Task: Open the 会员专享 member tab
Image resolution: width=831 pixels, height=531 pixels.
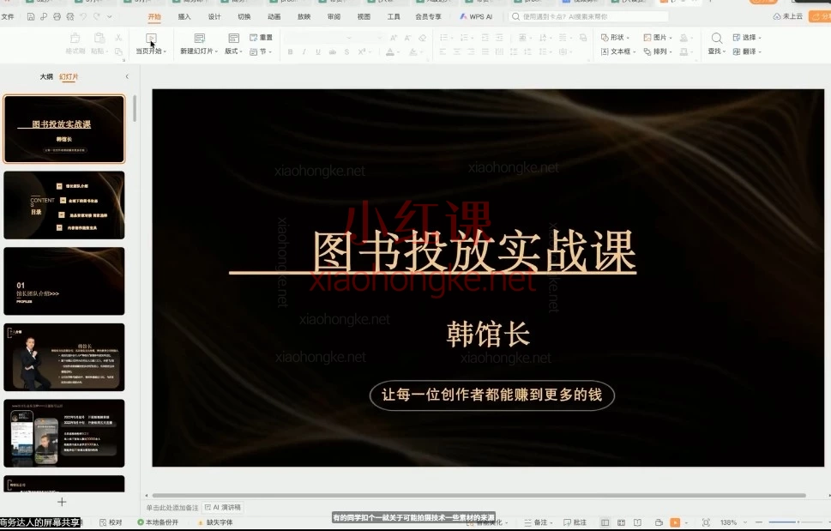Action: [x=428, y=17]
